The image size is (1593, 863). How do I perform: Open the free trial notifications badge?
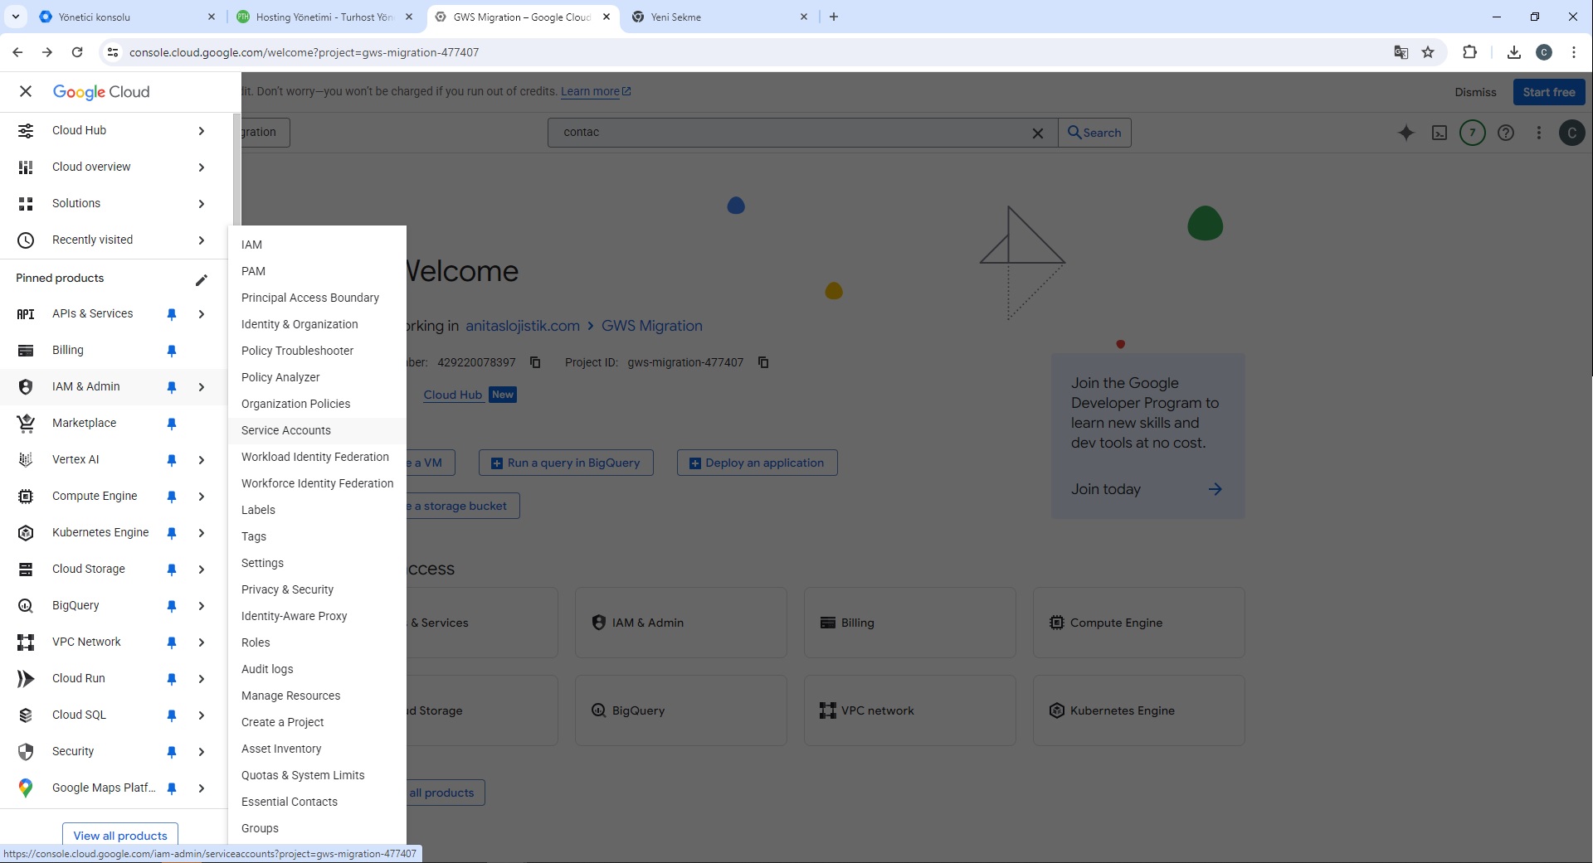click(x=1473, y=133)
